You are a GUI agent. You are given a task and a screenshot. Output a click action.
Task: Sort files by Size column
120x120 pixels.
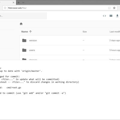85,32
